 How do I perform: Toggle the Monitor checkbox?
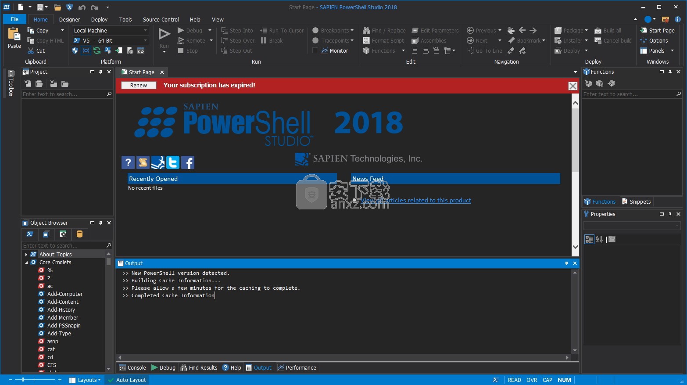(x=315, y=50)
